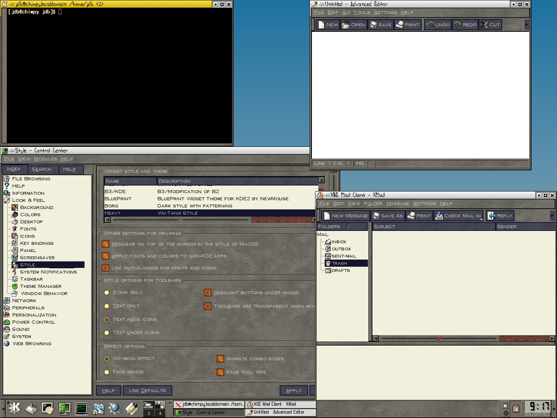Open Modules menu in Control Center
The width and height of the screenshot is (557, 418).
[x=45, y=159]
